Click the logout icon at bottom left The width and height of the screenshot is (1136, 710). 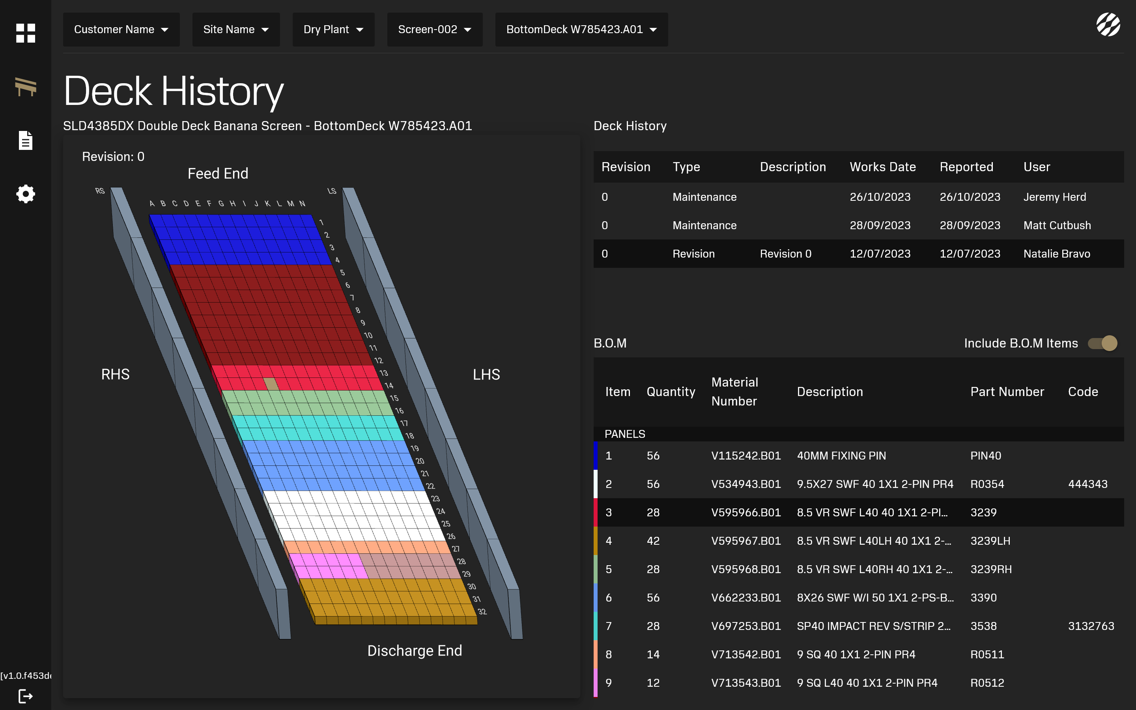[25, 696]
